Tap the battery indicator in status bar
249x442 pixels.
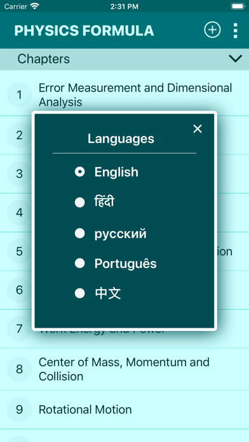click(x=238, y=6)
